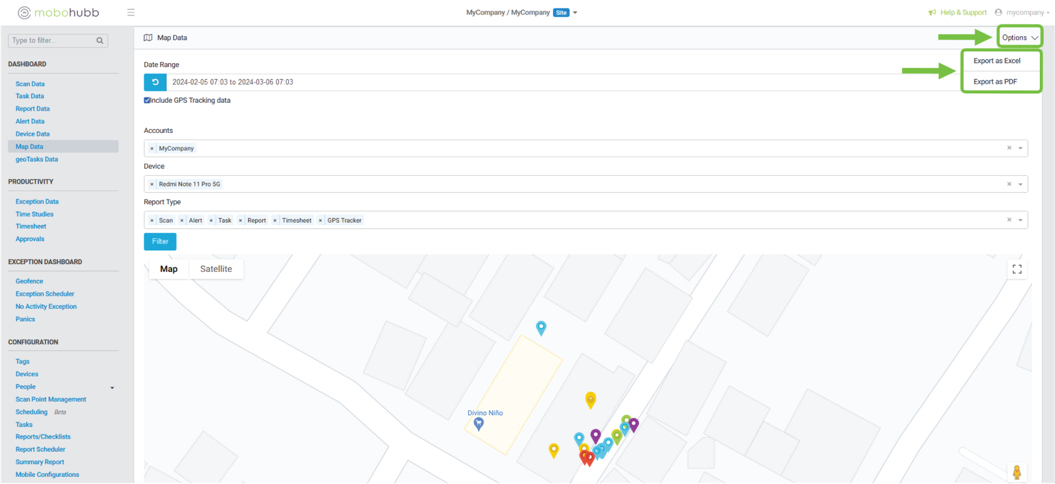The image size is (1055, 484).
Task: Click the megaphone Help & Support icon
Action: tap(932, 13)
